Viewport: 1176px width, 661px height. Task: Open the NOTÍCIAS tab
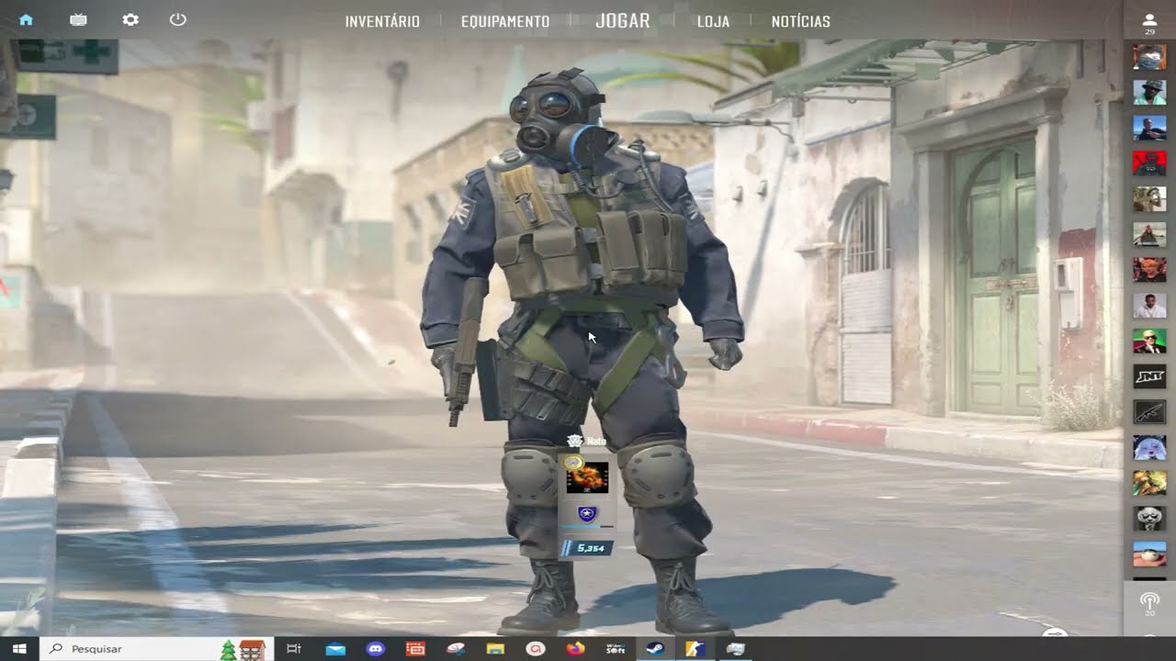pyautogui.click(x=801, y=21)
